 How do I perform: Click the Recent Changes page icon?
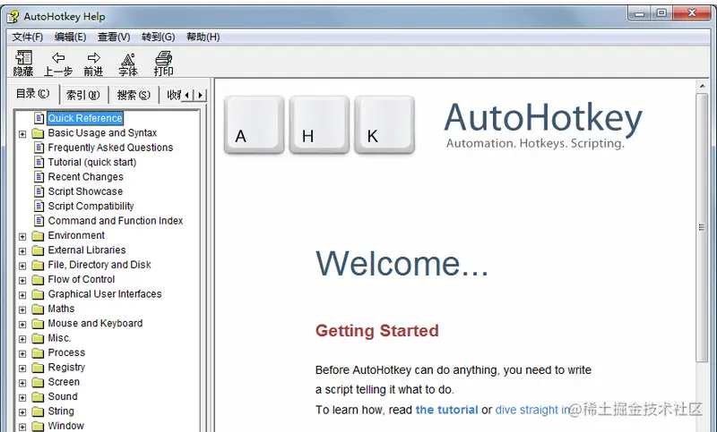(39, 176)
